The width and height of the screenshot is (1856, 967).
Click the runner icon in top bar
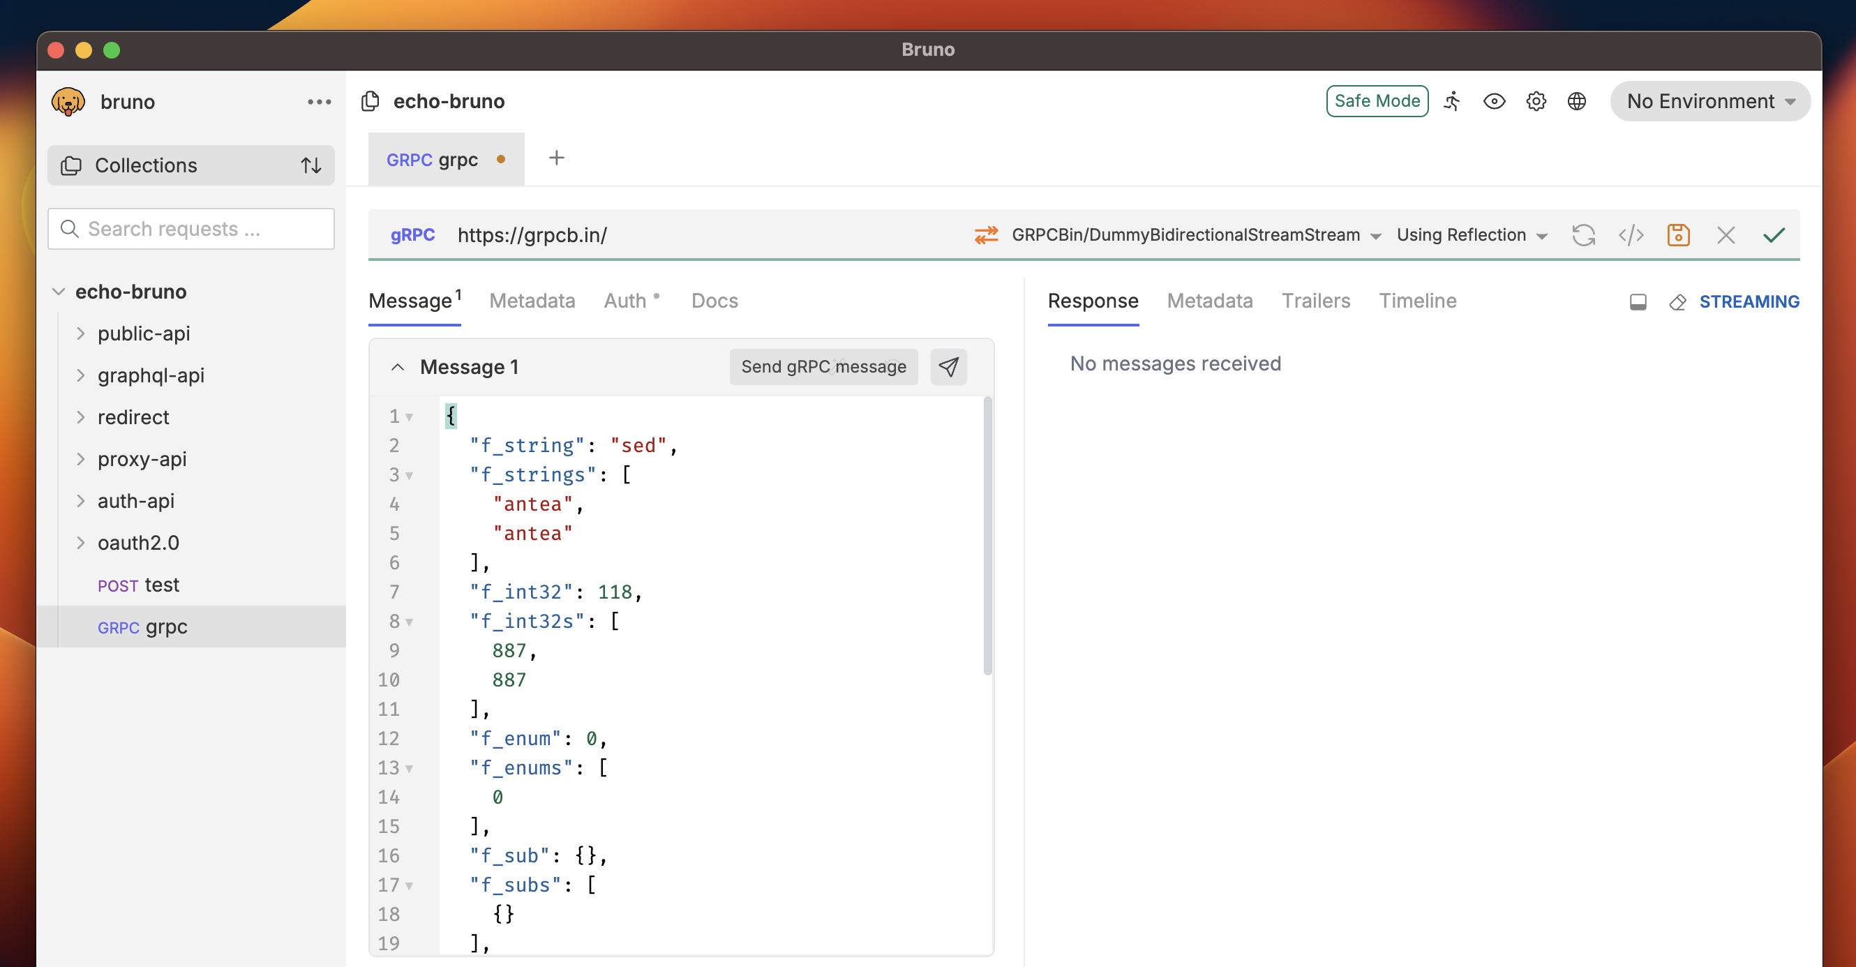point(1453,101)
